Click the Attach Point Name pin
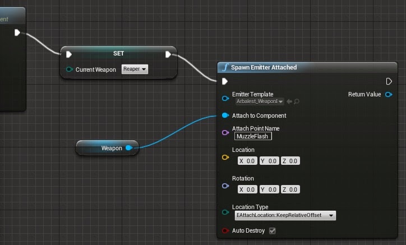Viewport: 406px width, 245px height. click(x=225, y=133)
